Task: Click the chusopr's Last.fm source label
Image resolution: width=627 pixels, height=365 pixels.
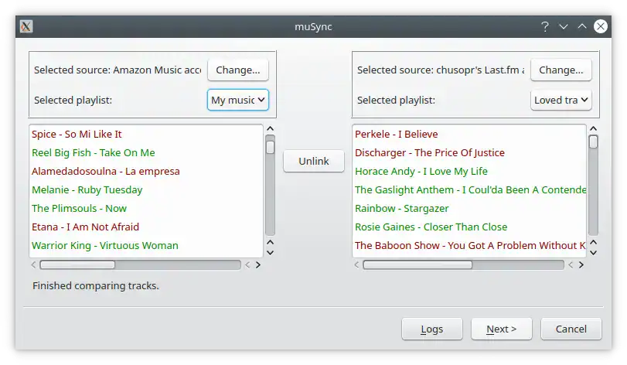Action: click(x=441, y=70)
